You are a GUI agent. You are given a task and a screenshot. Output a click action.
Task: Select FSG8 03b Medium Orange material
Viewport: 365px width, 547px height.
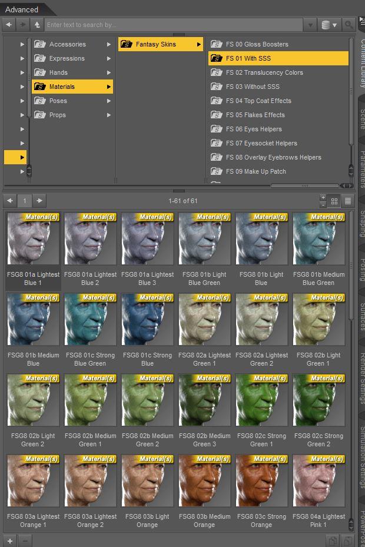point(204,492)
